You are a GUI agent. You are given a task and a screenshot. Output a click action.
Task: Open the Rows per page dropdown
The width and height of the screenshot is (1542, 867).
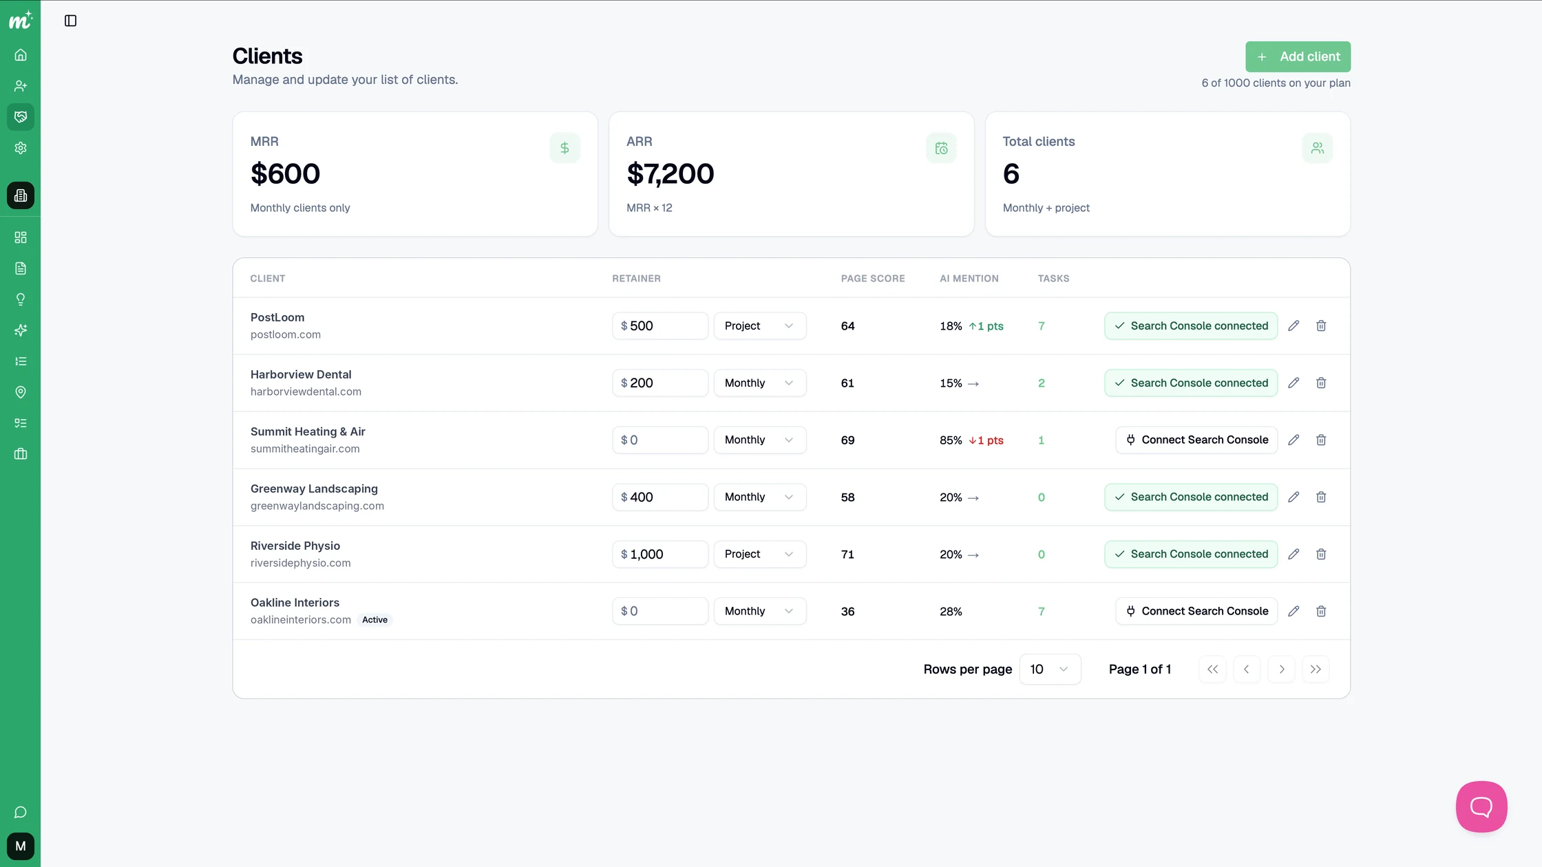click(1050, 670)
